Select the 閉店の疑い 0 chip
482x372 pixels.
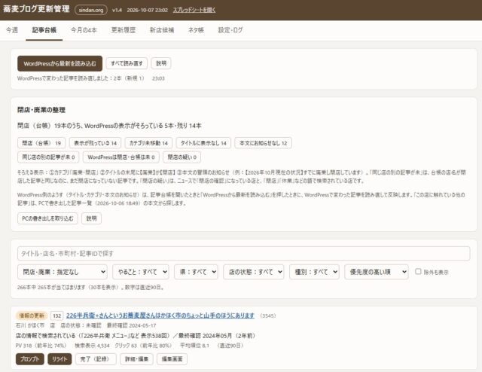[x=182, y=157]
